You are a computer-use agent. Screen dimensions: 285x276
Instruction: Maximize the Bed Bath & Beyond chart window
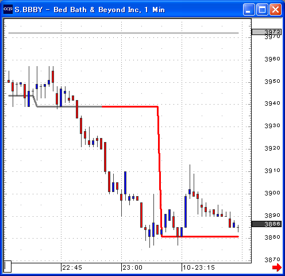[262, 9]
